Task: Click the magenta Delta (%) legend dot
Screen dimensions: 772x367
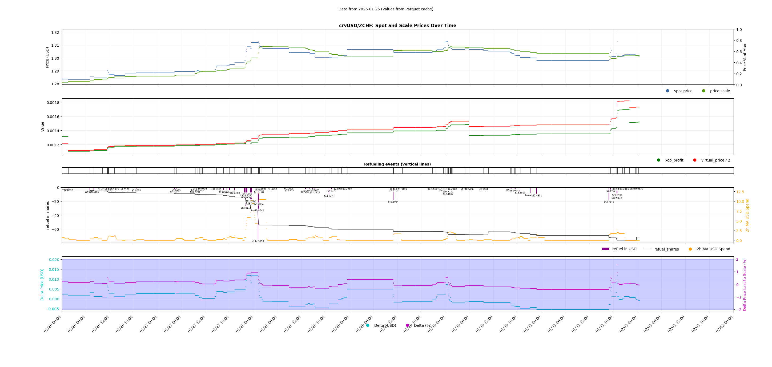Action: [407, 325]
